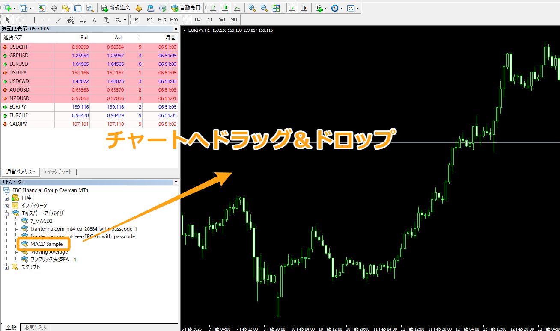Select the text A tool

click(95, 20)
